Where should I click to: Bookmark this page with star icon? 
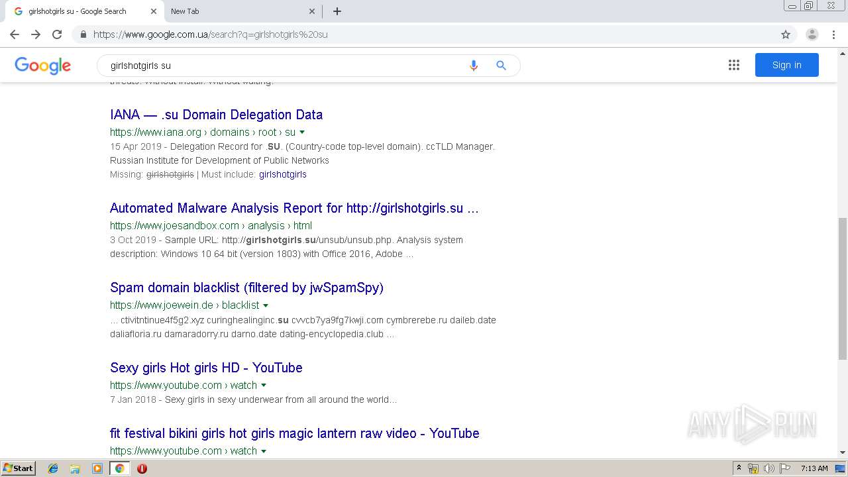click(786, 34)
